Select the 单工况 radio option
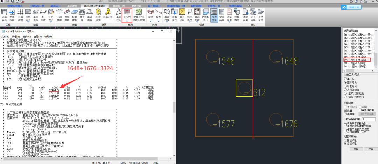Screen dimensions: 378x164 pos(345,79)
